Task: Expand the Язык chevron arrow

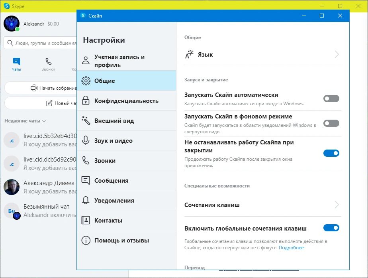Action: [337, 54]
